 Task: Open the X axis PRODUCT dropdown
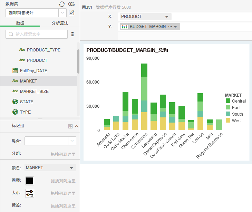pos(166,17)
